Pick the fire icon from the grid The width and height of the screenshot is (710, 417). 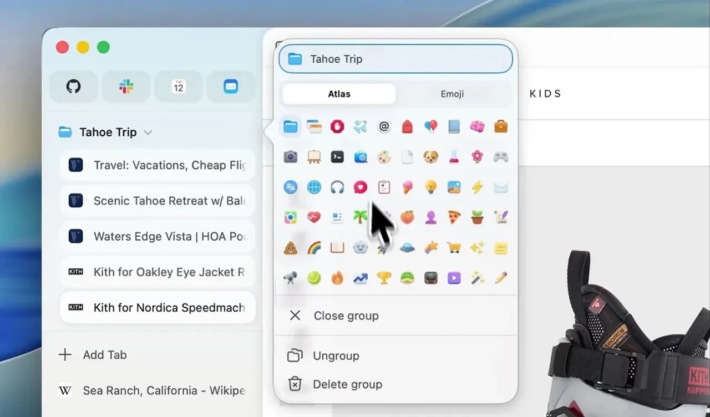point(338,277)
